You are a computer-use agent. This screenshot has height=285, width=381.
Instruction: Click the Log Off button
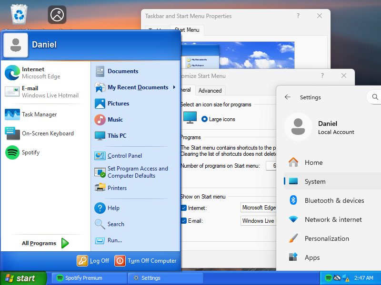tap(93, 261)
